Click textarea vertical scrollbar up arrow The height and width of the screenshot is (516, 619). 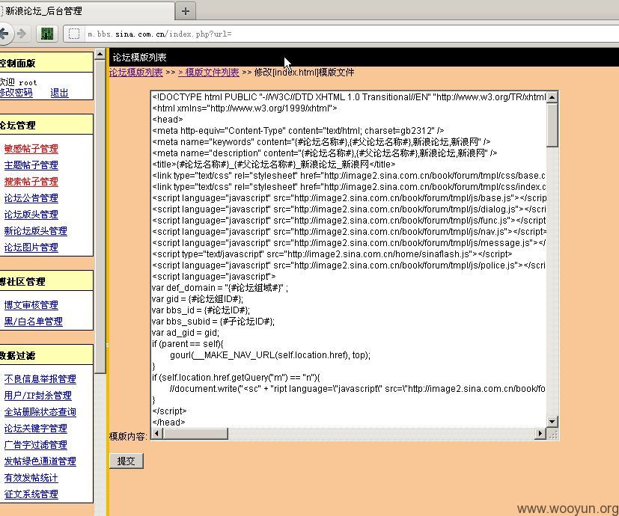click(552, 97)
